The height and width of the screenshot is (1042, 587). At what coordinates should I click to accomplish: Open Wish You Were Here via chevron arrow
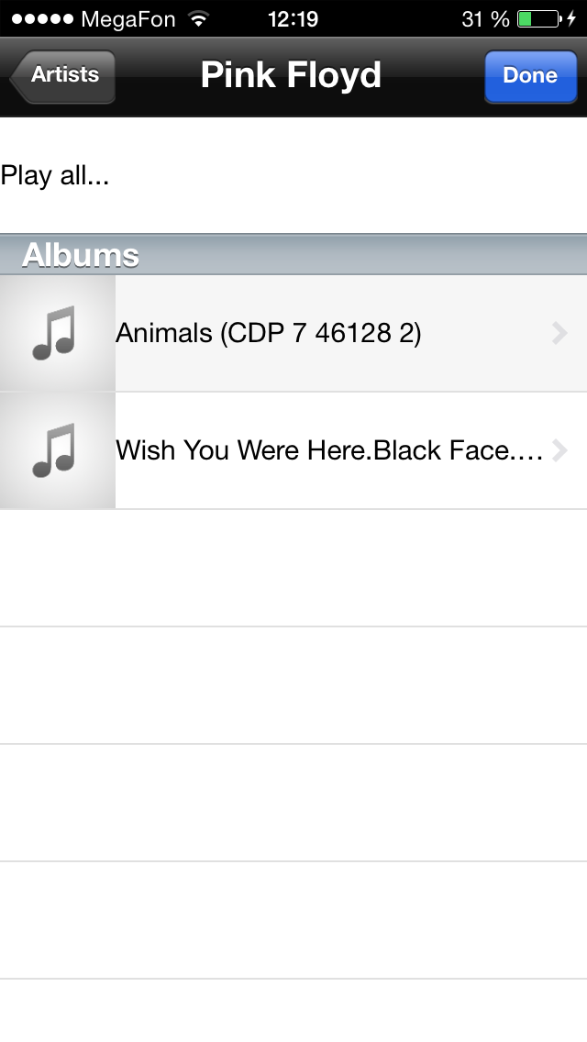click(559, 451)
